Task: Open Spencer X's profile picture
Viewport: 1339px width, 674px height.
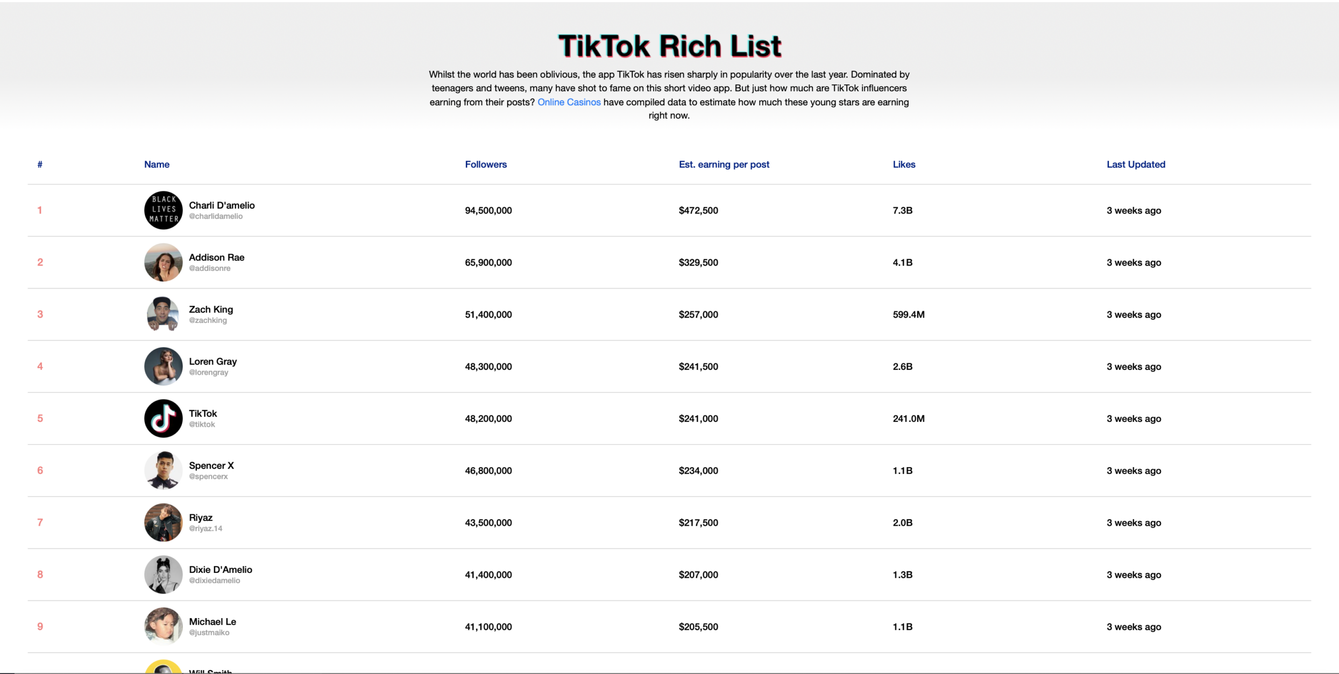Action: pos(164,470)
